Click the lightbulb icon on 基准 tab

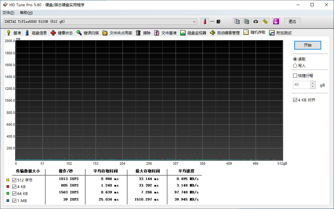pos(8,33)
